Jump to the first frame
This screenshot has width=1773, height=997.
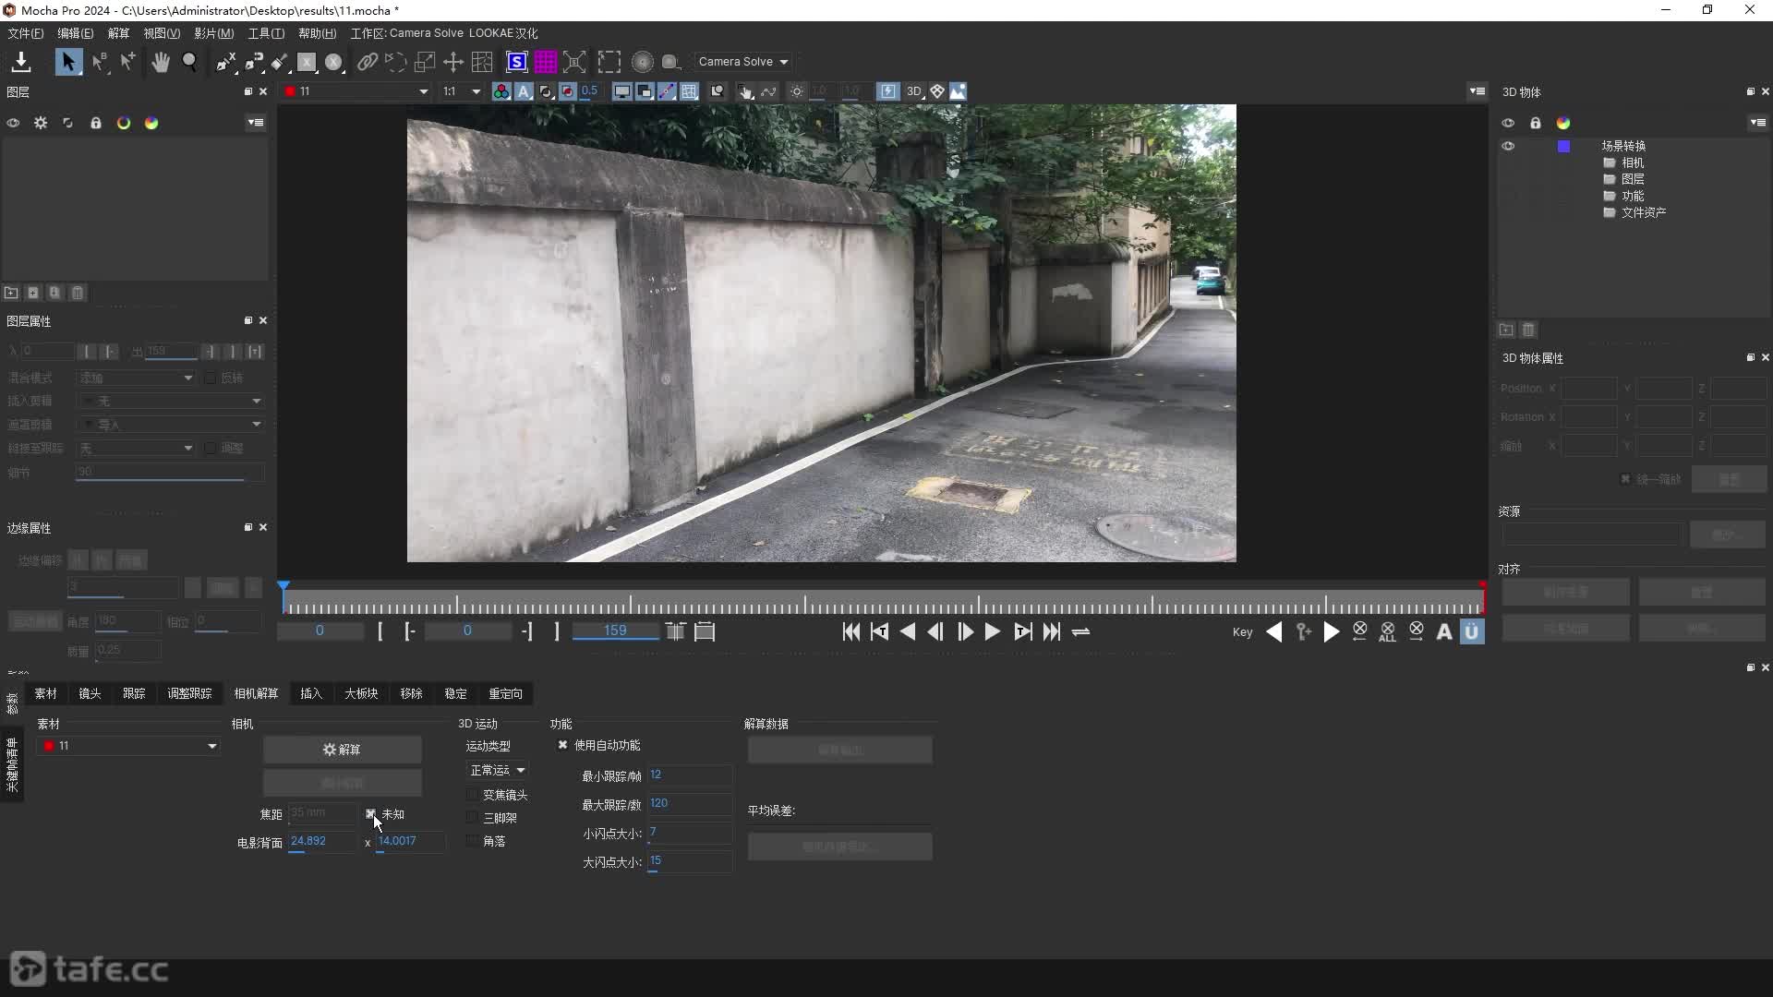pos(851,631)
